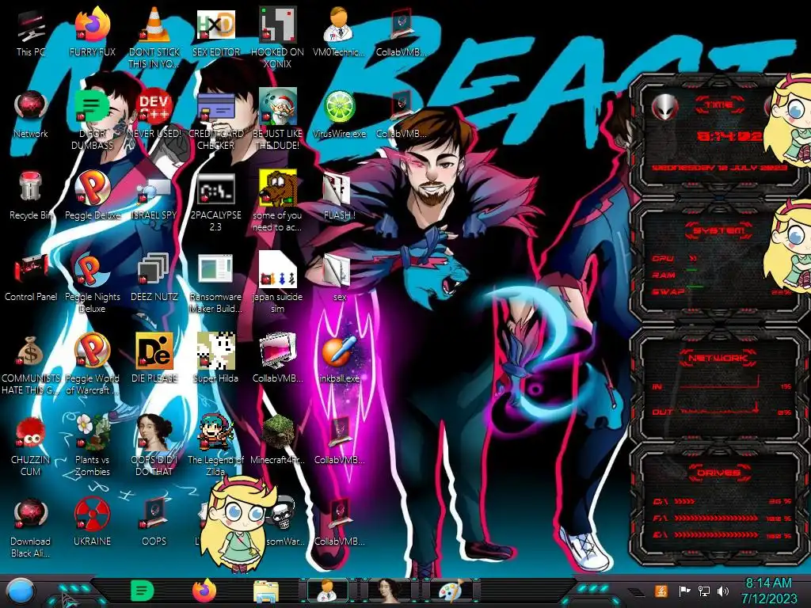
Task: Open Ransomware Maker Build shortcut
Action: [215, 284]
